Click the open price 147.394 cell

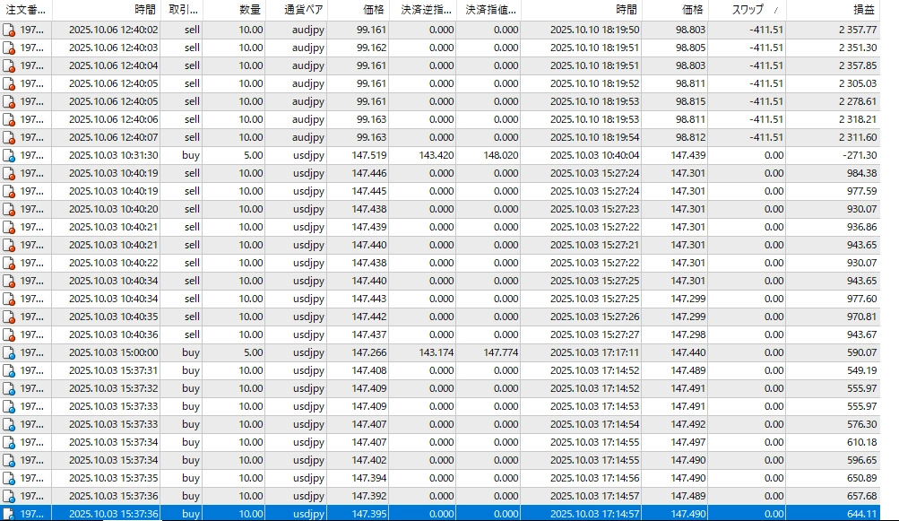point(369,479)
